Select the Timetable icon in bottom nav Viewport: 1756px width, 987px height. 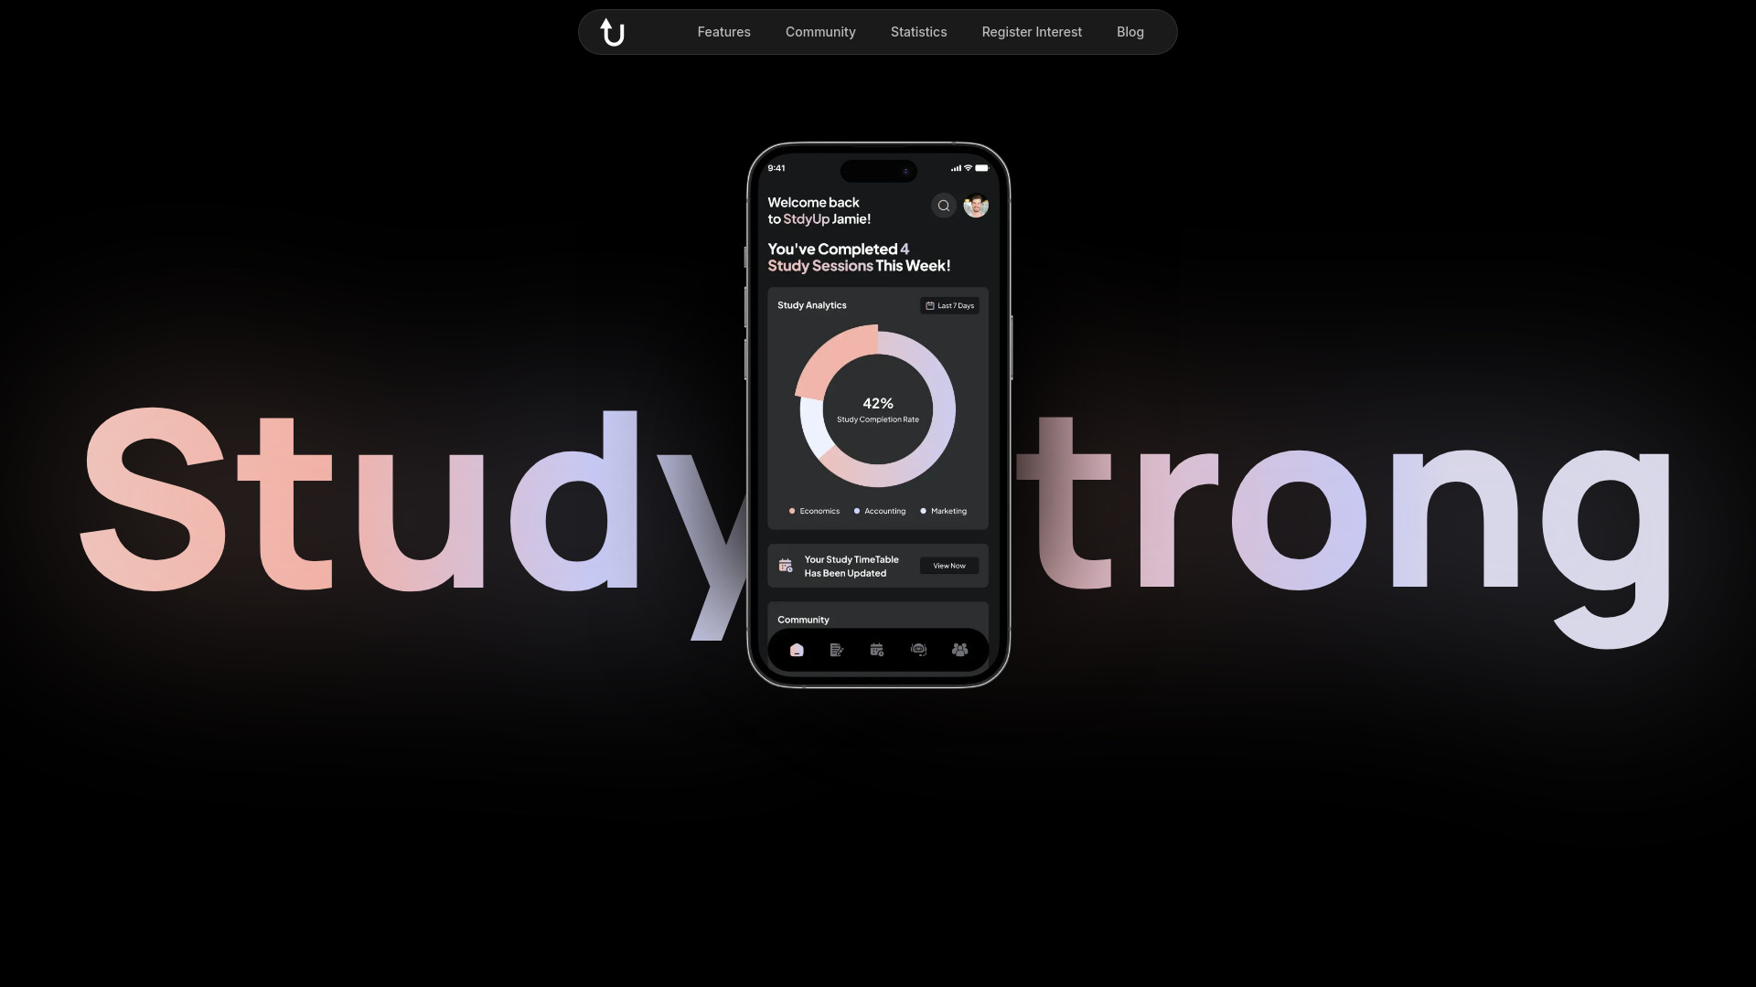tap(877, 650)
